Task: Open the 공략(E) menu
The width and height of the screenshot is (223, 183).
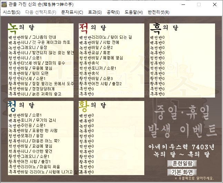Action: [113, 12]
